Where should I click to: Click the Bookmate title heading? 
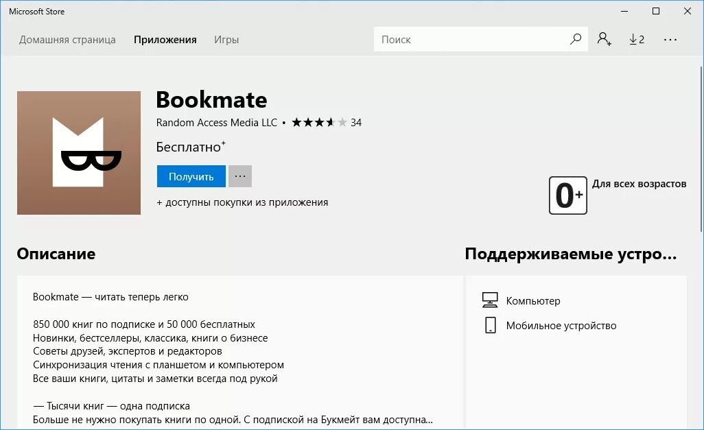pos(211,99)
